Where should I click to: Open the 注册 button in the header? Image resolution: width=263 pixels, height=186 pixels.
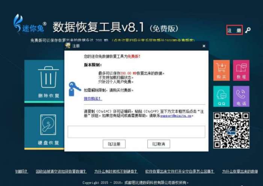point(234,30)
